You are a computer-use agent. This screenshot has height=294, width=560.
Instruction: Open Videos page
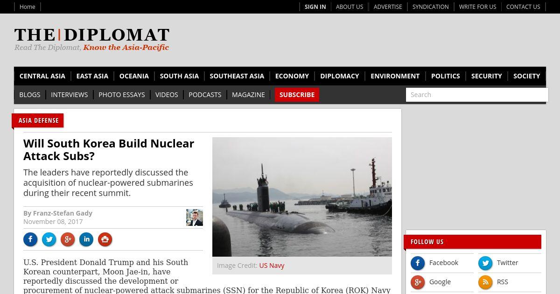click(167, 95)
